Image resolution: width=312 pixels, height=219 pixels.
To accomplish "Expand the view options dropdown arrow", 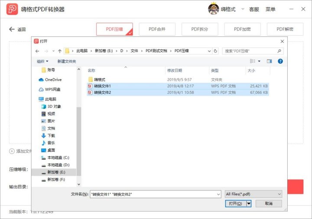I will coord(259,61).
